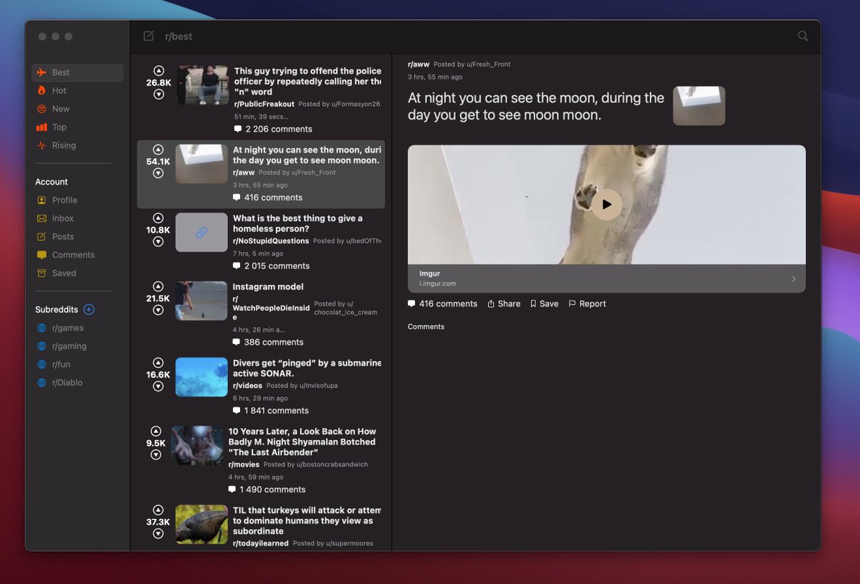Viewport: 860px width, 584px height.
Task: Open the police officer post thumbnail
Action: [203, 85]
